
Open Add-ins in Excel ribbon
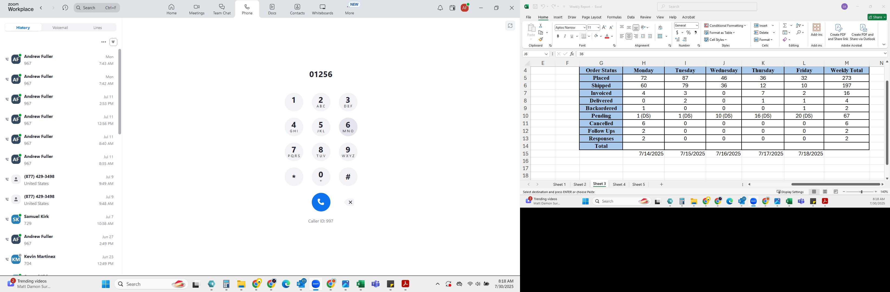coord(816,30)
